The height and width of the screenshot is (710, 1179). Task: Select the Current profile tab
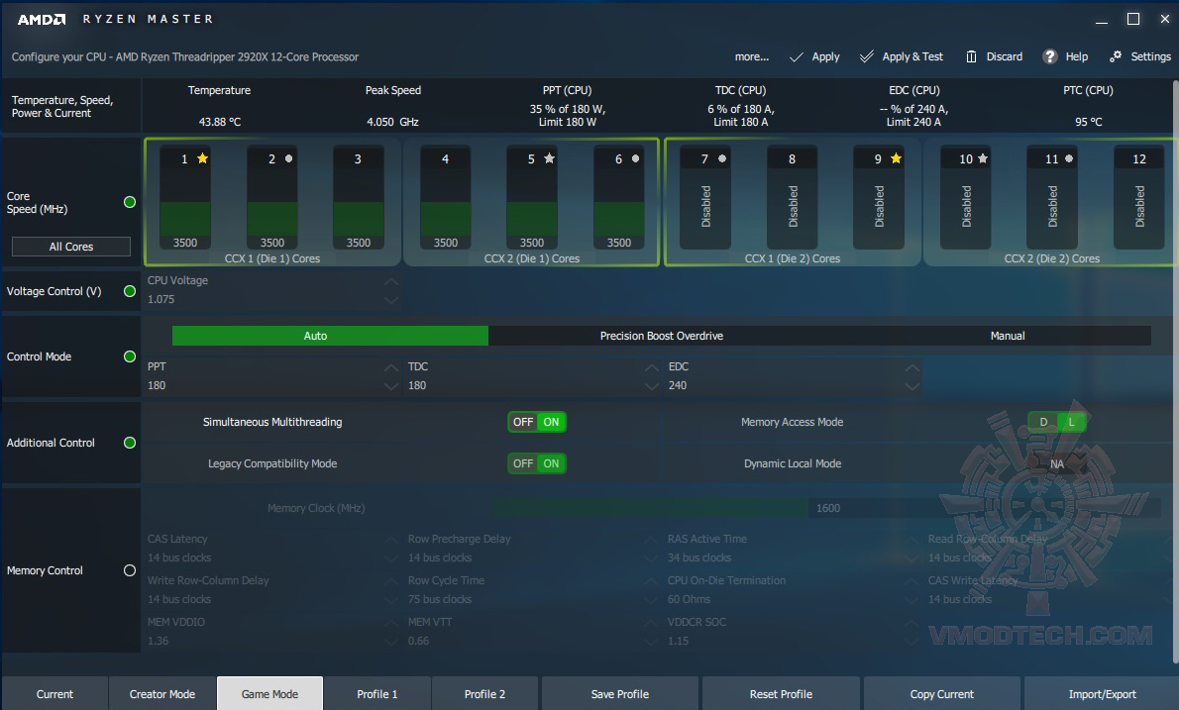point(54,693)
